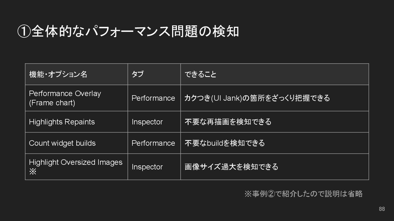Click the slide title about パフォーマンス問題の検知
The height and width of the screenshot is (221, 394).
(x=128, y=31)
